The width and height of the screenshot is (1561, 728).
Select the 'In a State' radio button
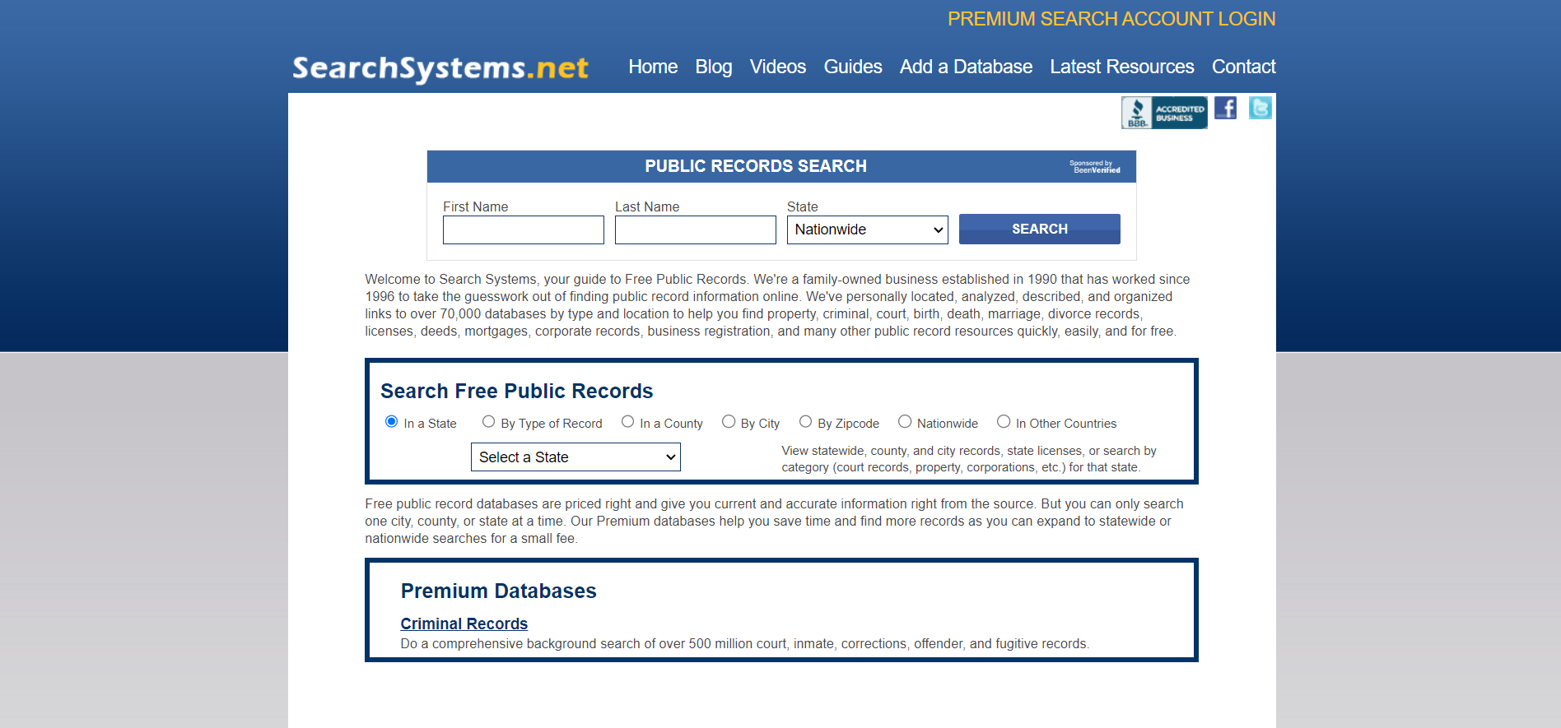(392, 422)
